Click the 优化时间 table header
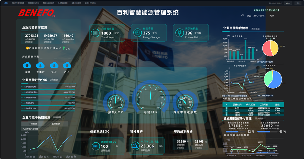 pyautogui.click(x=237, y=104)
